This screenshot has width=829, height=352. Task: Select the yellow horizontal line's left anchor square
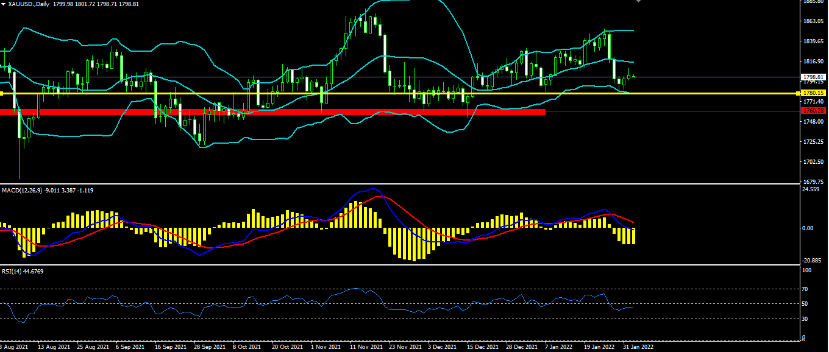point(2,93)
